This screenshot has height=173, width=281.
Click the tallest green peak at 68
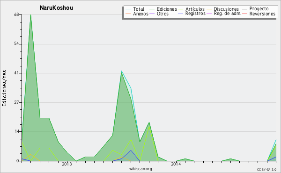pos(30,15)
